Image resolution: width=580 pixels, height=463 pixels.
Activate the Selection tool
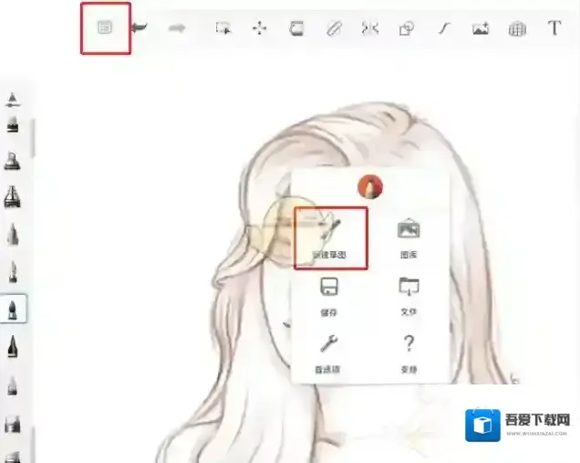tap(223, 28)
